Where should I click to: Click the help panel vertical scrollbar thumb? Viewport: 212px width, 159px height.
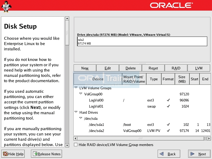[67, 33]
